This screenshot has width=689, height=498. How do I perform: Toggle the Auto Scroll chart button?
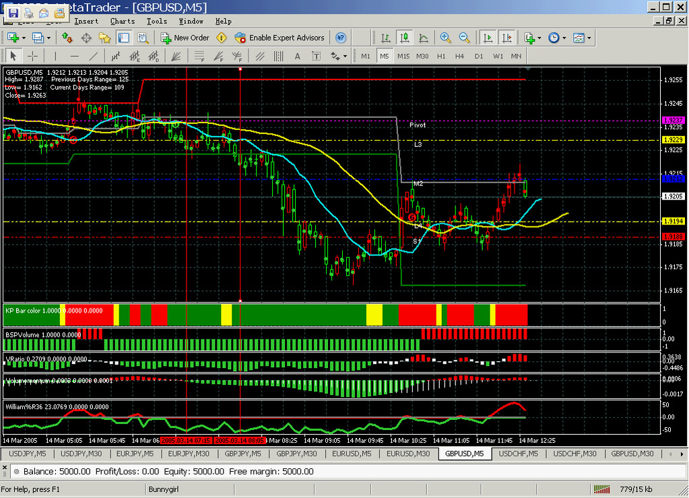point(488,38)
